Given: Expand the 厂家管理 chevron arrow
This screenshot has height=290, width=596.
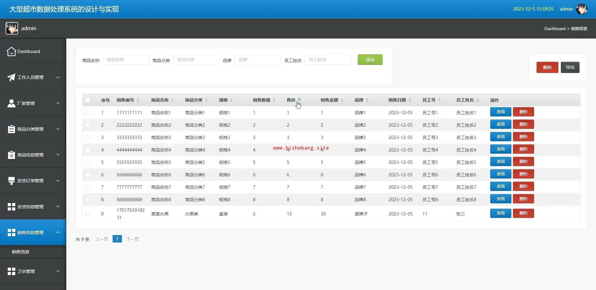Looking at the screenshot, I should [x=58, y=103].
